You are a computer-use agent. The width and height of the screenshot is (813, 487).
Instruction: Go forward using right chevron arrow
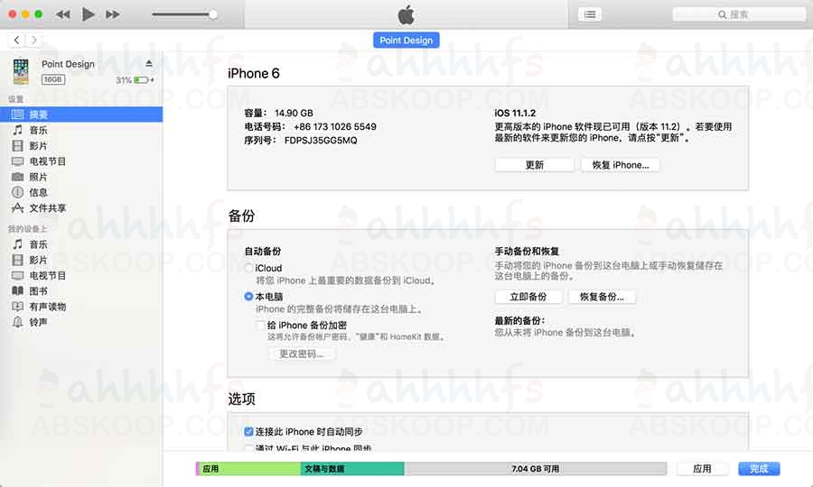click(x=33, y=41)
